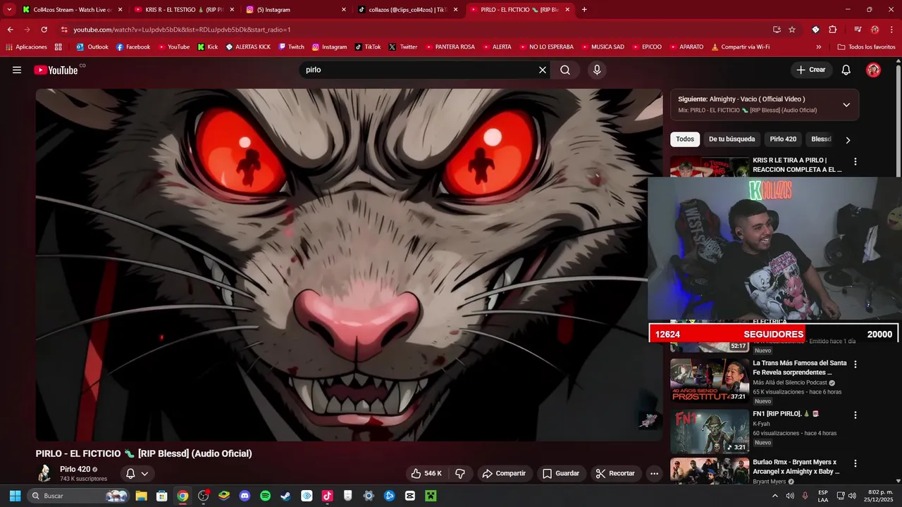Viewport: 902px width, 507px height.
Task: Run the search with the magnifier button
Action: [565, 70]
